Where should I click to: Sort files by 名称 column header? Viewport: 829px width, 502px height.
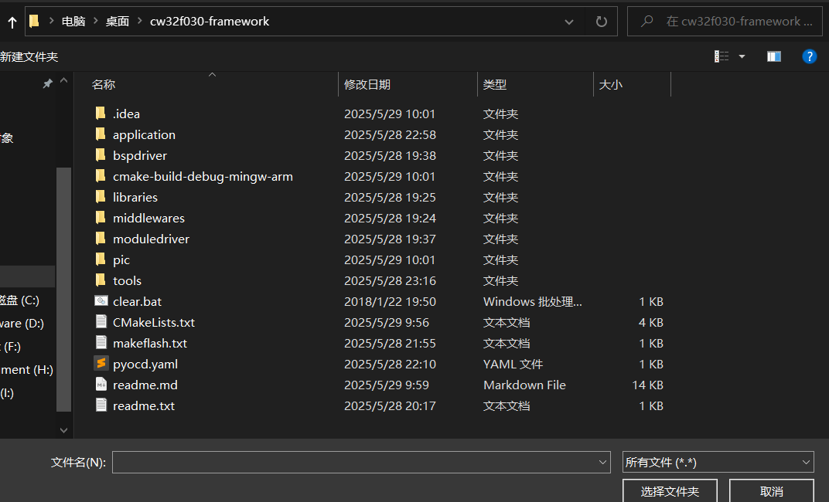[104, 85]
